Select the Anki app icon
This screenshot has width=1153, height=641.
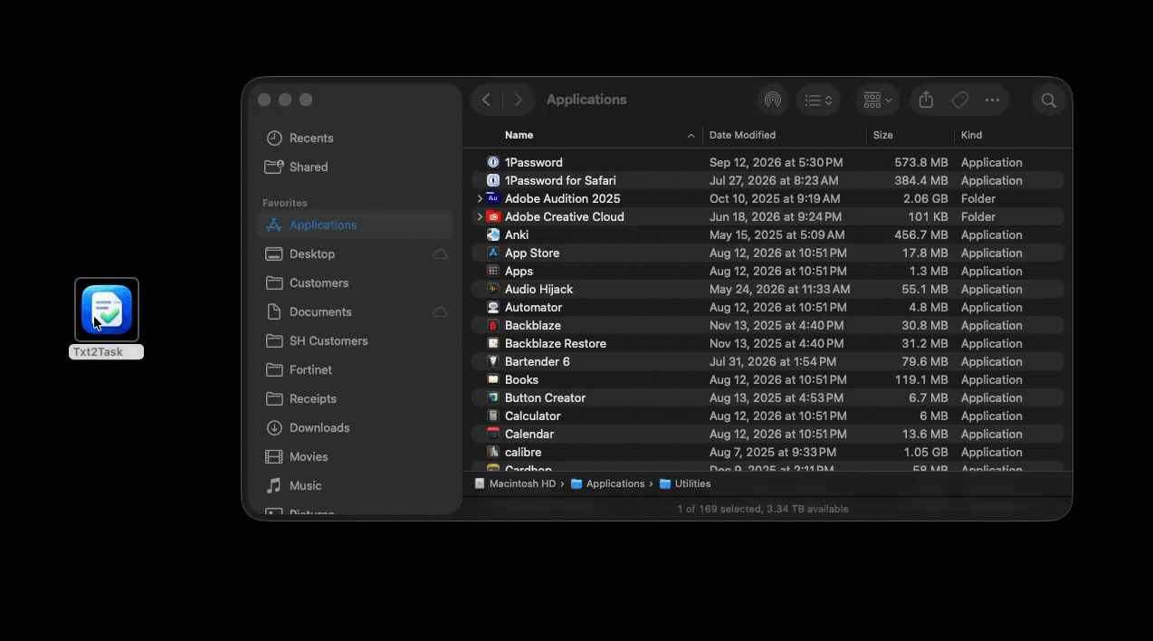point(493,234)
